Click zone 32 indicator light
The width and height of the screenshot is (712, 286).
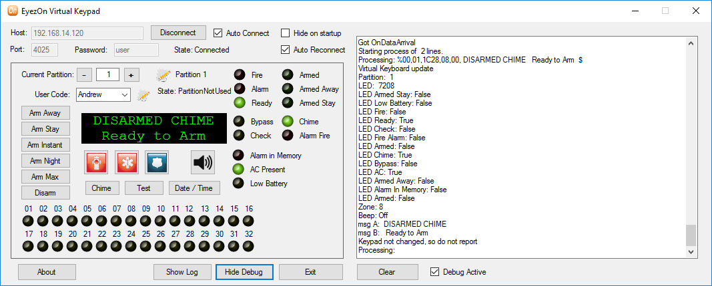click(248, 247)
